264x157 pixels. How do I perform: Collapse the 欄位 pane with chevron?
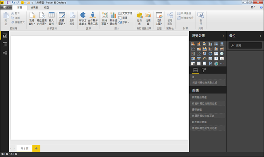tap(260, 36)
